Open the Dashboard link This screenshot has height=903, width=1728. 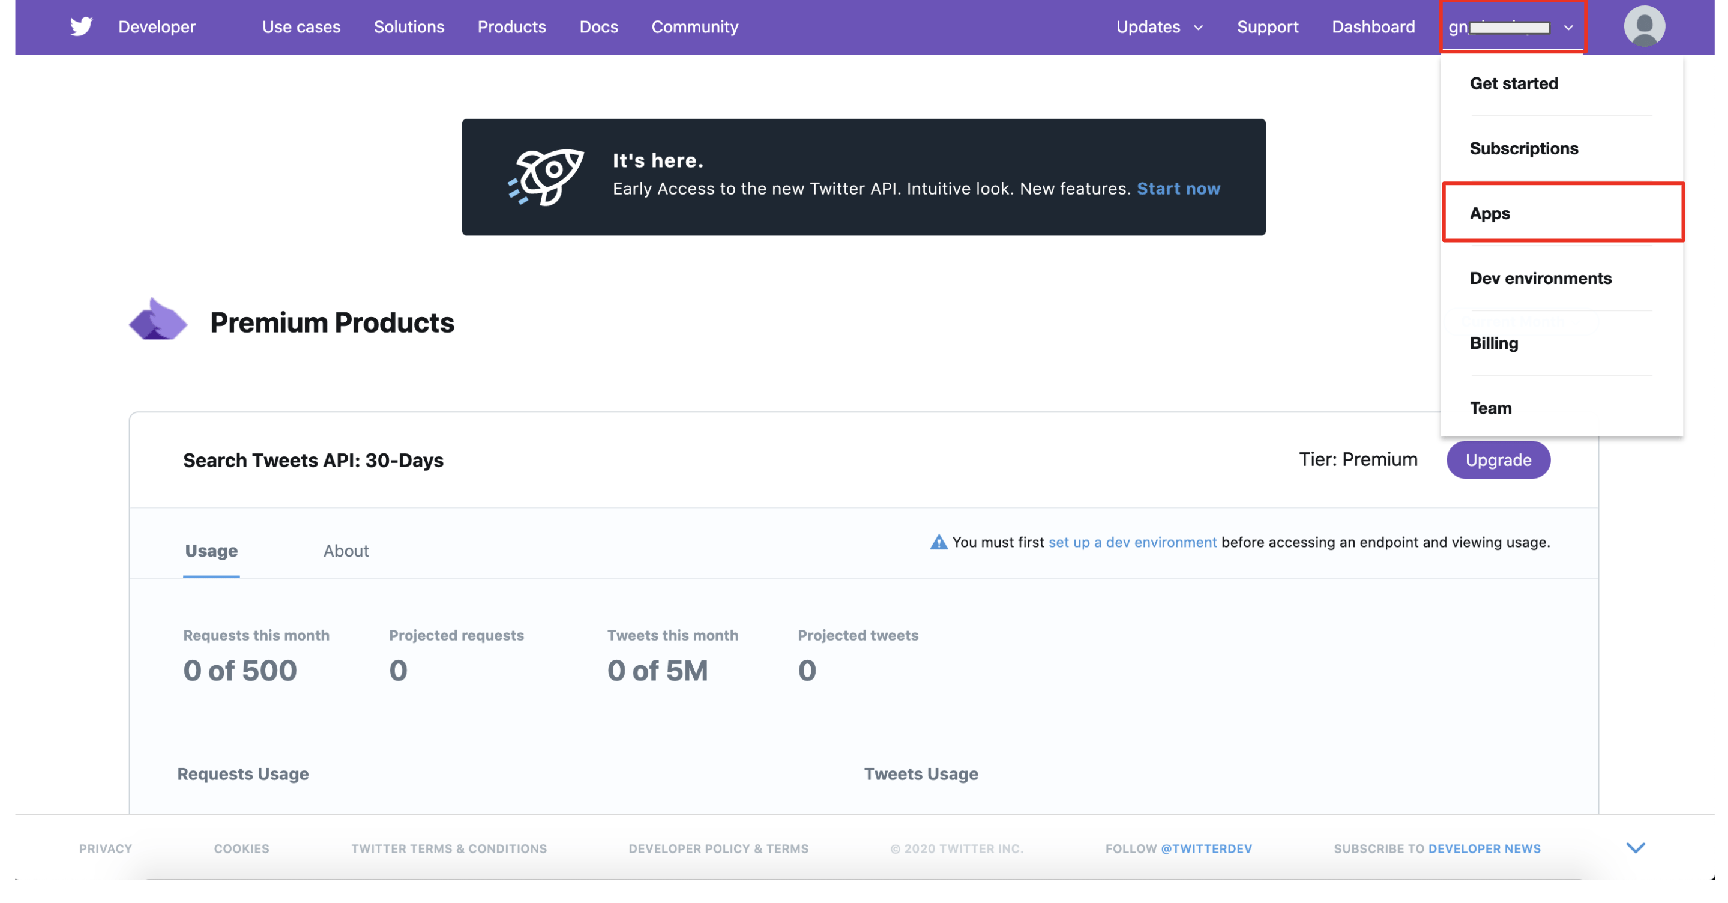(x=1373, y=27)
